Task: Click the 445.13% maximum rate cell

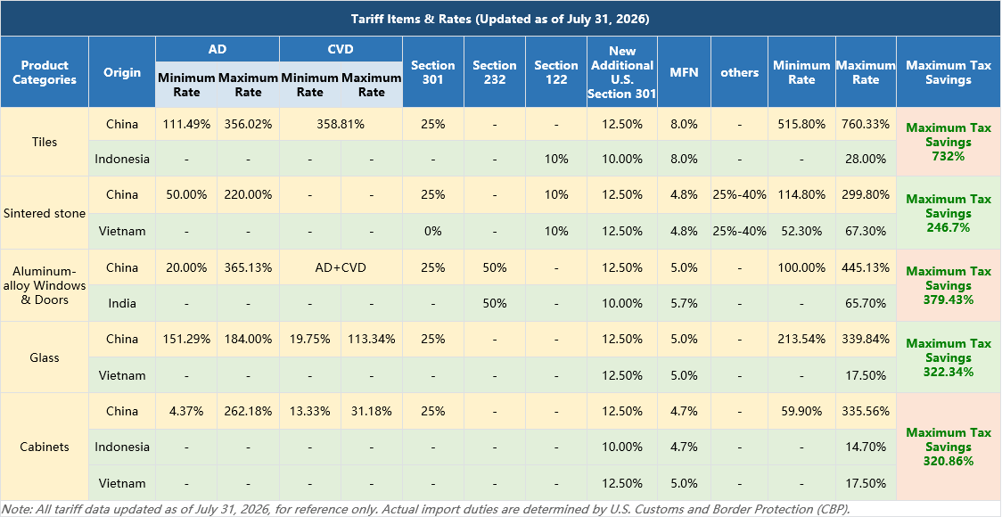Action: pyautogui.click(x=866, y=267)
